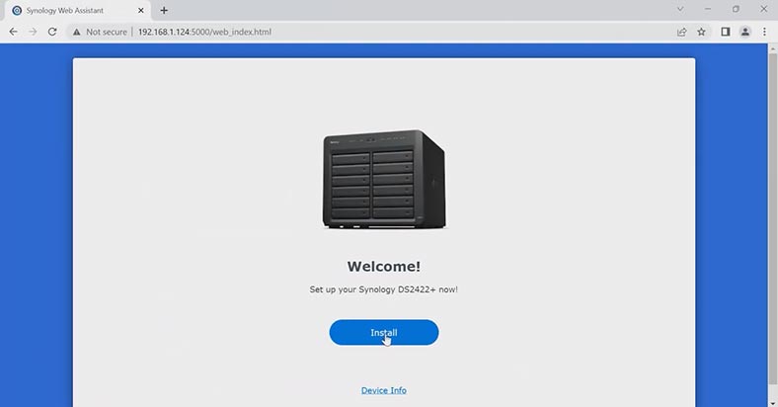This screenshot has height=407, width=778.
Task: Open the Chrome profile menu
Action: tap(745, 32)
